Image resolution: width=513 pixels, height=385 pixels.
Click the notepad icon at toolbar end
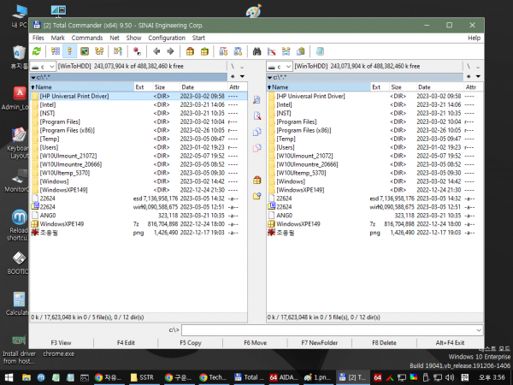[x=320, y=51]
